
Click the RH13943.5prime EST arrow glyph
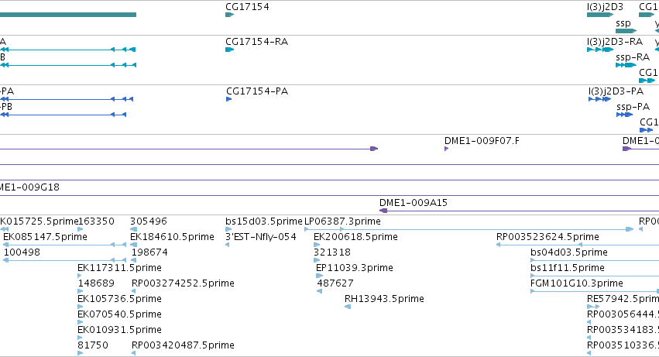348,307
